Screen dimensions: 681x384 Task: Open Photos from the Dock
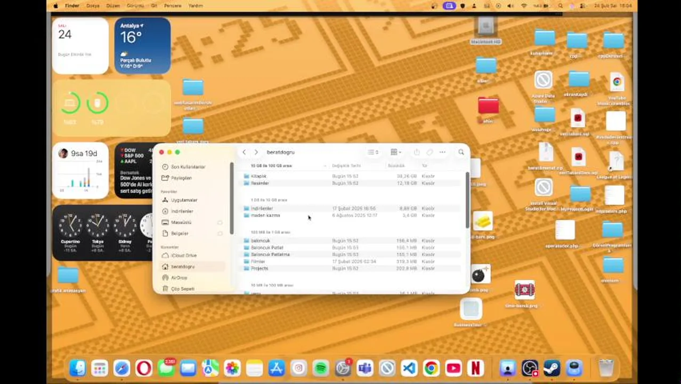tap(232, 368)
